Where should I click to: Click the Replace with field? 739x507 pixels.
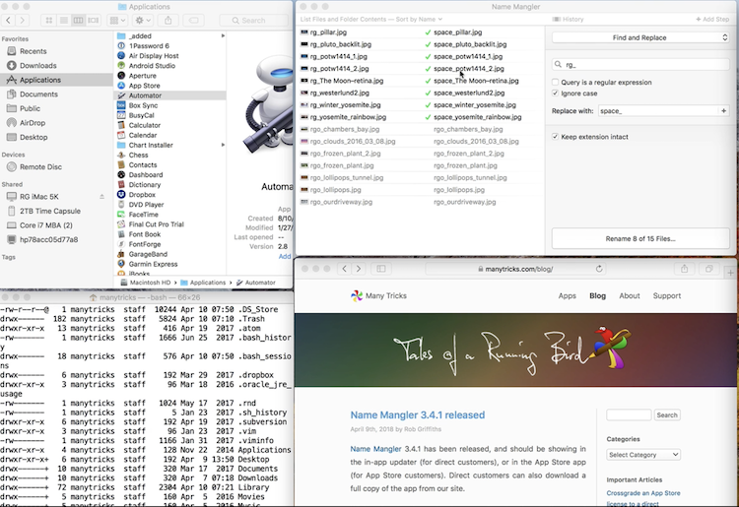tap(658, 111)
